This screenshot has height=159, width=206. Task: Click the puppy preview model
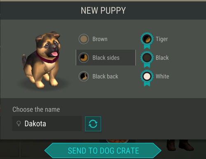[42, 60]
